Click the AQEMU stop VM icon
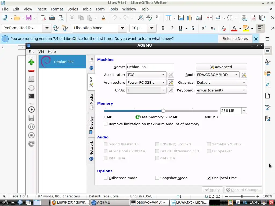 tap(31, 135)
